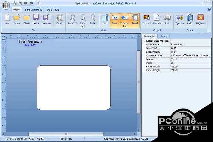Click canvas scroll right arrow
This screenshot has height=142, width=213.
(x=134, y=134)
